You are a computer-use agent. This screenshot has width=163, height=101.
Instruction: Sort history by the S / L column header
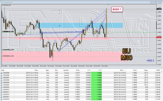pyautogui.click(x=89, y=70)
